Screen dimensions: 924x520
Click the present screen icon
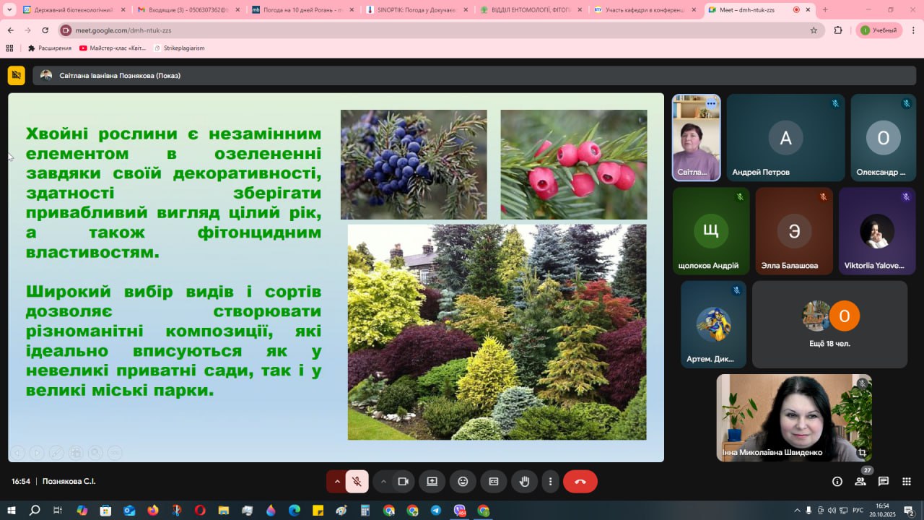click(432, 482)
